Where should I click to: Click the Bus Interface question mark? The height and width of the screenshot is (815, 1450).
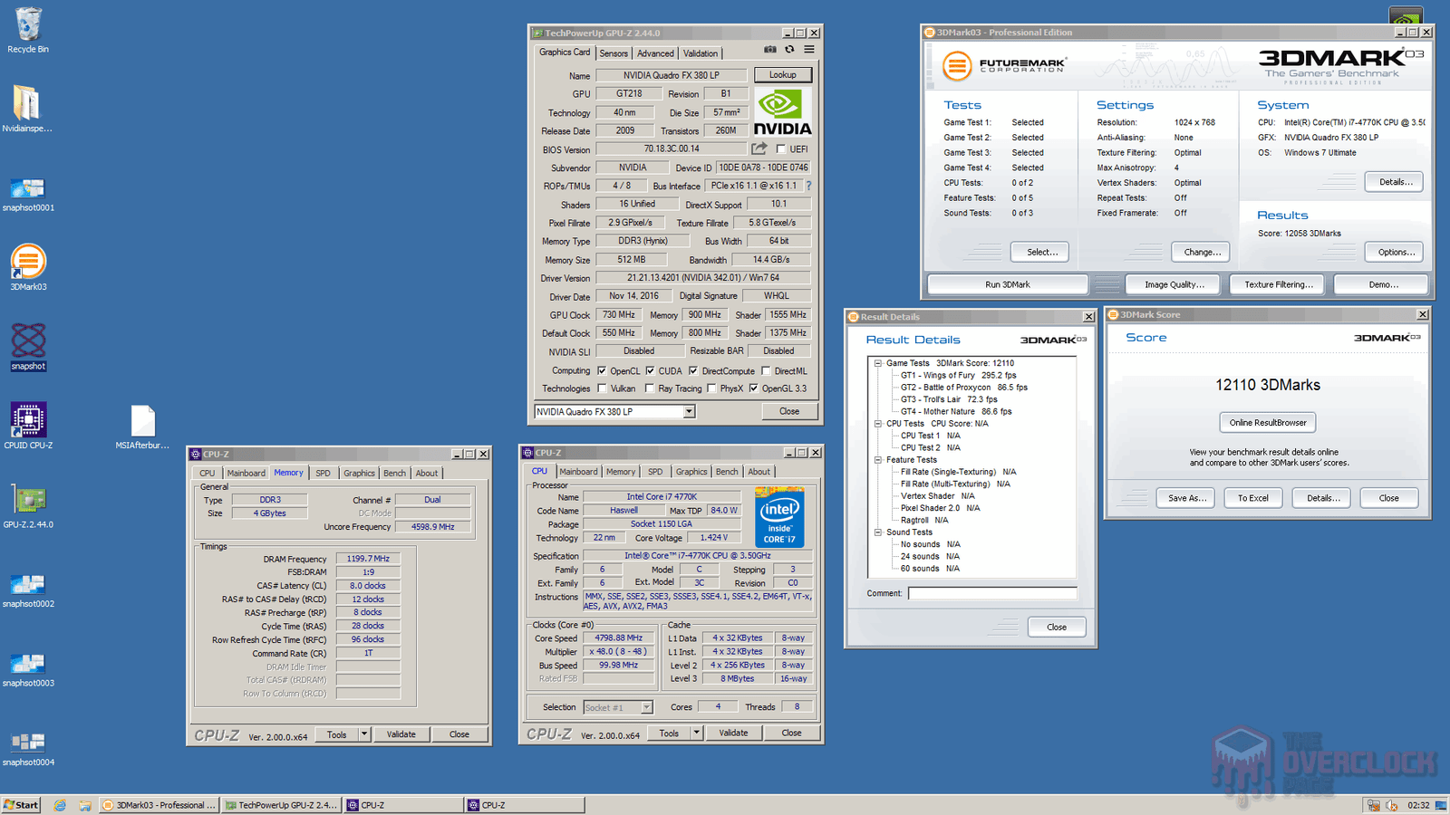tap(808, 186)
